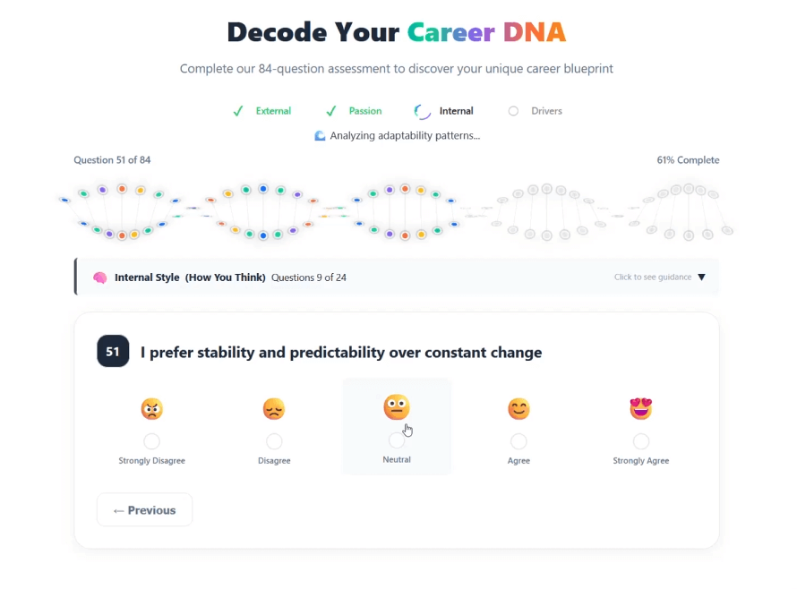Viewport: 797px width, 589px height.
Task: Click the sad Disagree emoji
Action: [274, 409]
